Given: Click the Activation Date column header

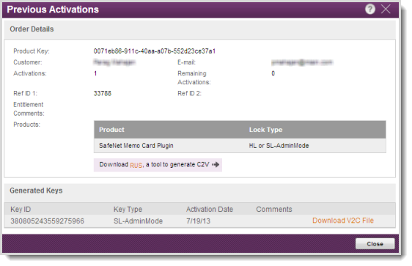Looking at the screenshot, I should 210,210.
